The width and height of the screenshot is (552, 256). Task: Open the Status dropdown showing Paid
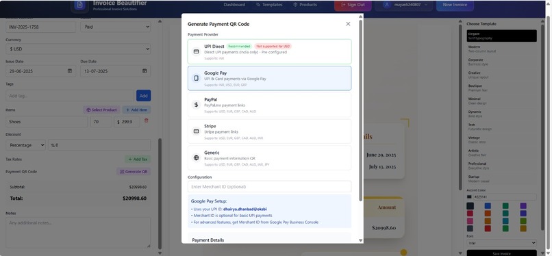tap(116, 27)
